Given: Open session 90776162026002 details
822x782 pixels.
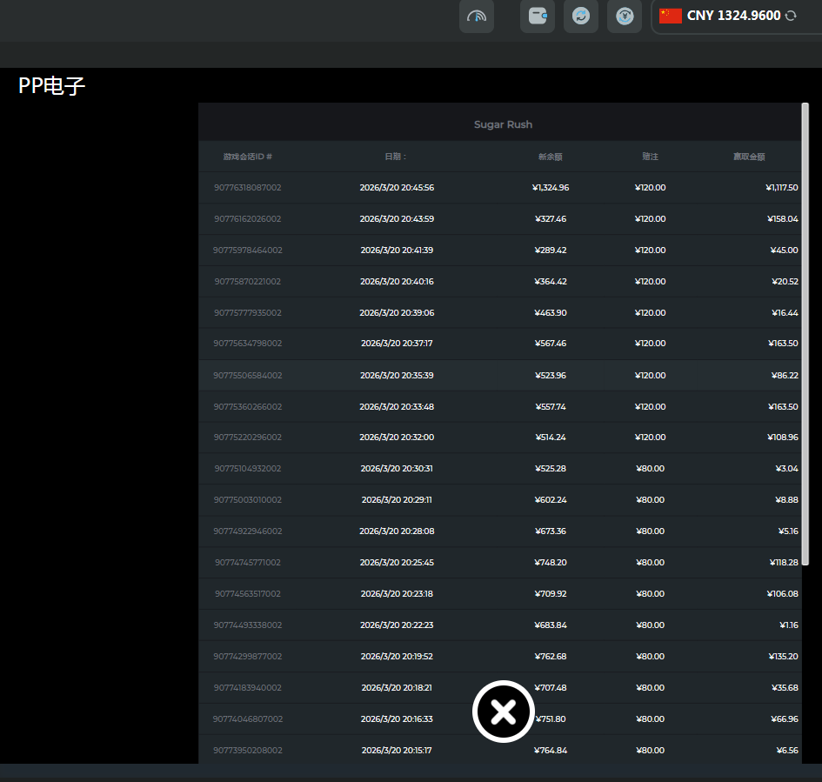Looking at the screenshot, I should coord(248,219).
